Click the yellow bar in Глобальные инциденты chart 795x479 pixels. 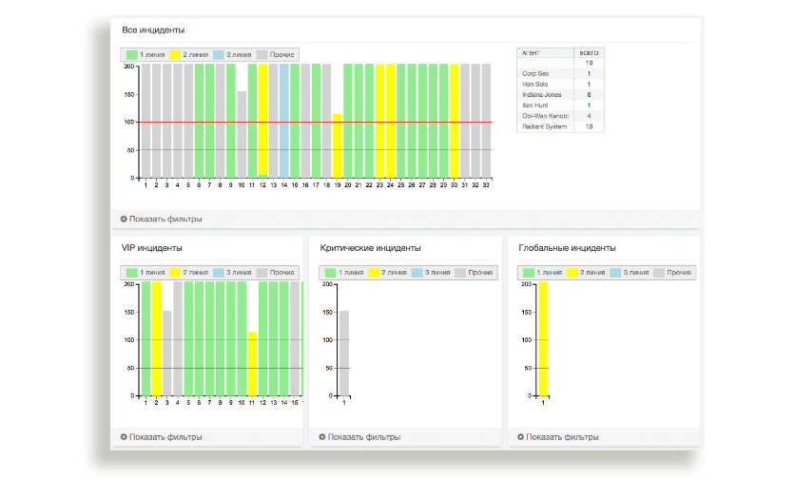click(543, 337)
